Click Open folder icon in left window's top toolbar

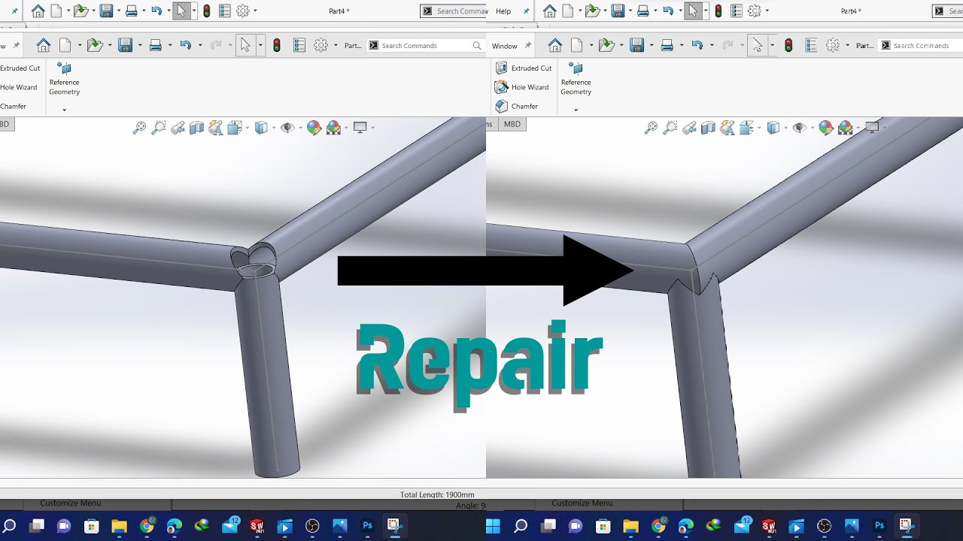(x=80, y=11)
